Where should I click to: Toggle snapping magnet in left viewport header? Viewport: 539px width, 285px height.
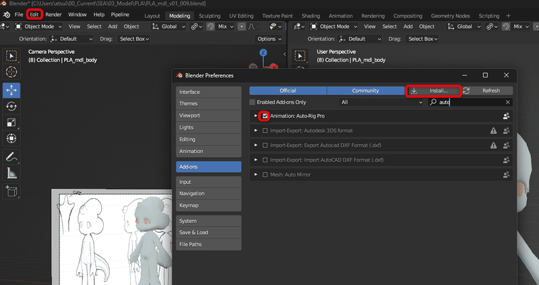210,26
